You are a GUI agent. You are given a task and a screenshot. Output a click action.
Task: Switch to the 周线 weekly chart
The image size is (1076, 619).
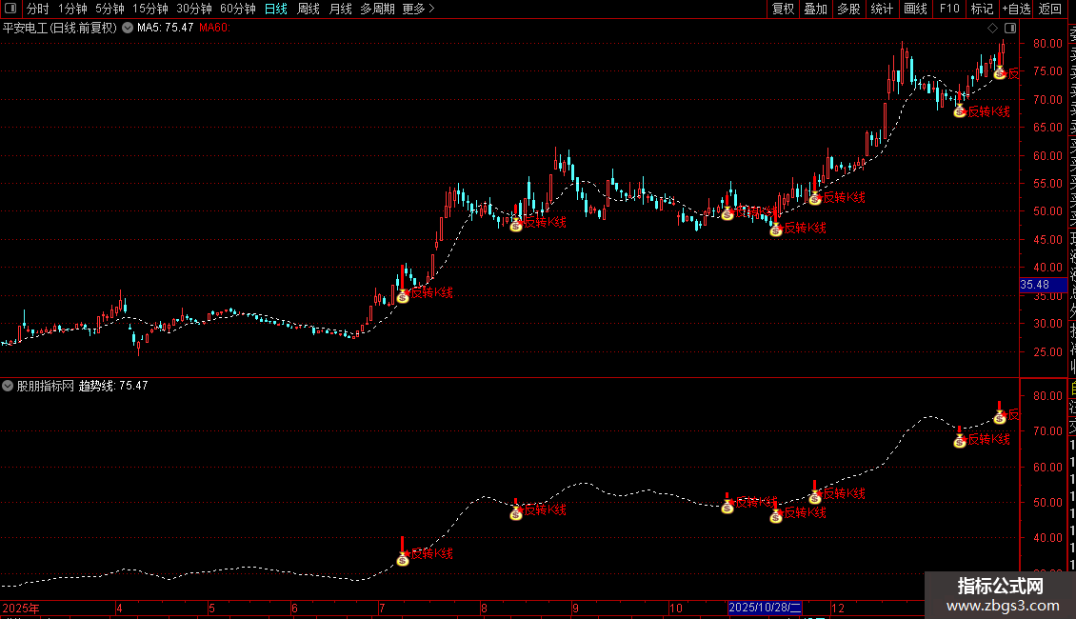(x=309, y=9)
